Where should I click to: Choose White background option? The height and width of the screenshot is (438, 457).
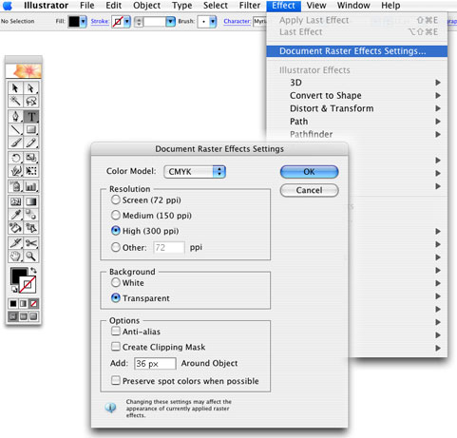(x=116, y=282)
